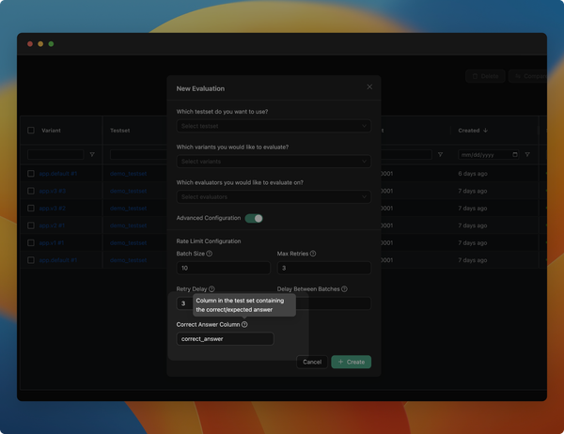Click the Max Retries help icon
This screenshot has width=564, height=434.
(x=313, y=254)
